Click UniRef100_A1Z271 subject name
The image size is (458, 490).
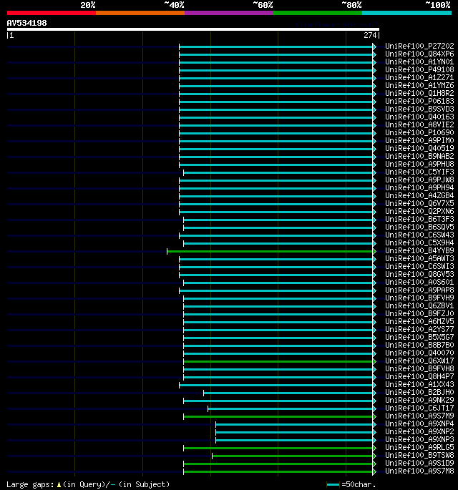pos(419,77)
